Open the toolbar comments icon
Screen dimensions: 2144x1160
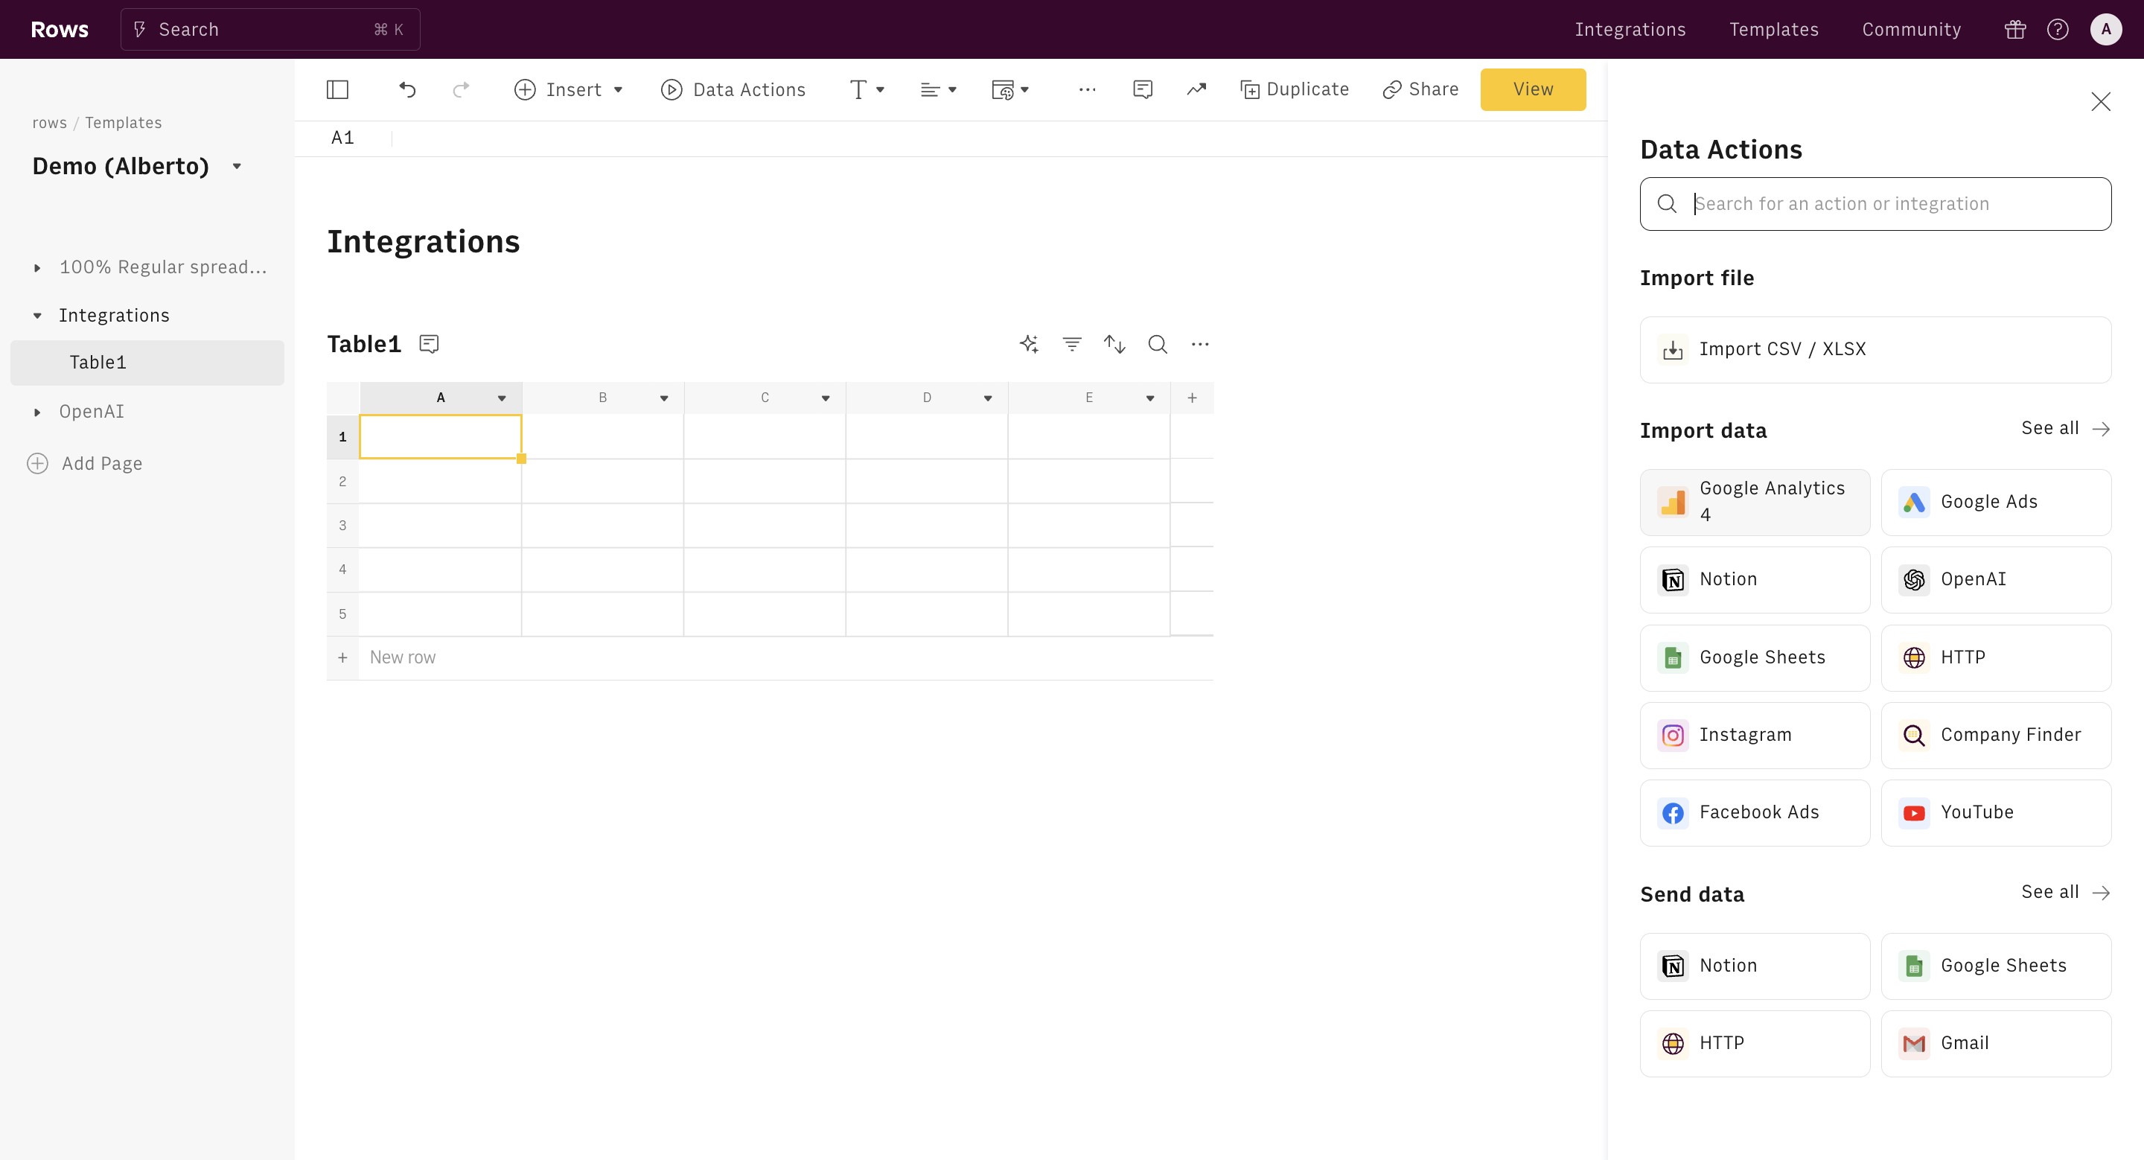(x=1143, y=90)
